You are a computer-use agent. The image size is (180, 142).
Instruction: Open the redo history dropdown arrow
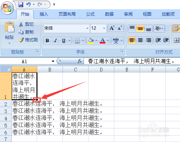coord(45,5)
